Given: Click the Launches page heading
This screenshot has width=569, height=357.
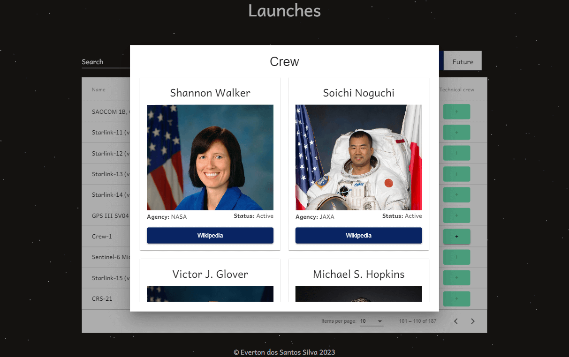Looking at the screenshot, I should tap(284, 10).
